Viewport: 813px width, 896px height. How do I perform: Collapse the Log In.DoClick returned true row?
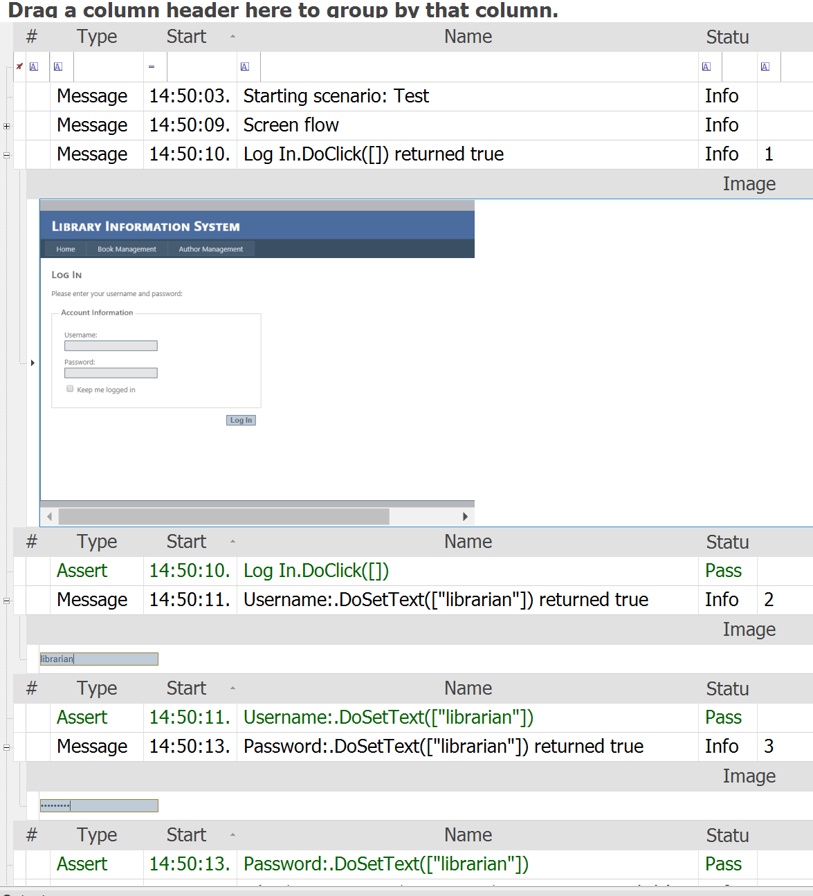pos(6,155)
